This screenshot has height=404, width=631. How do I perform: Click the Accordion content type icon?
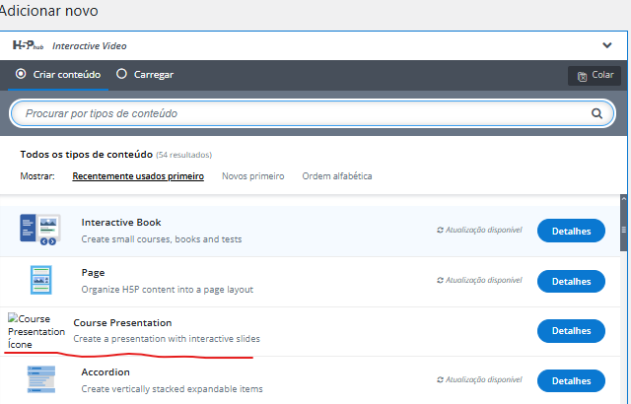coord(40,380)
